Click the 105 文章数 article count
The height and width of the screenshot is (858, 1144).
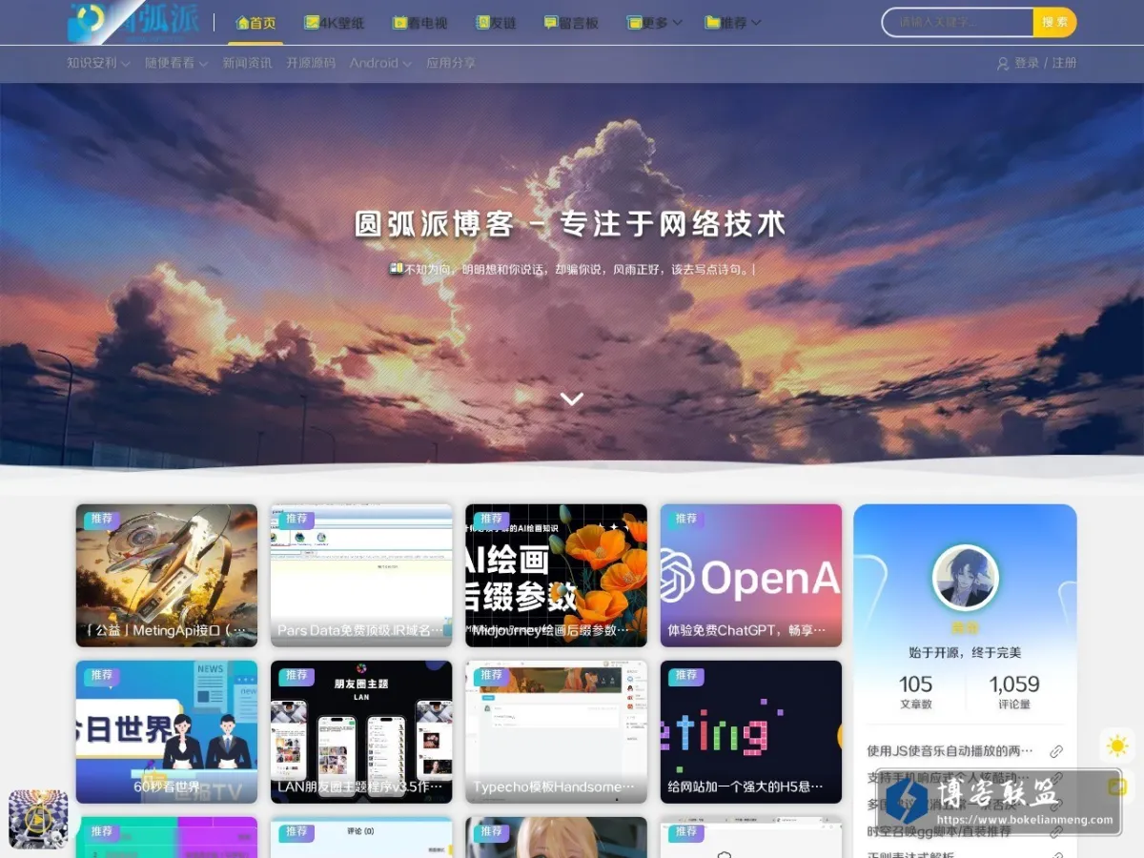(x=915, y=693)
